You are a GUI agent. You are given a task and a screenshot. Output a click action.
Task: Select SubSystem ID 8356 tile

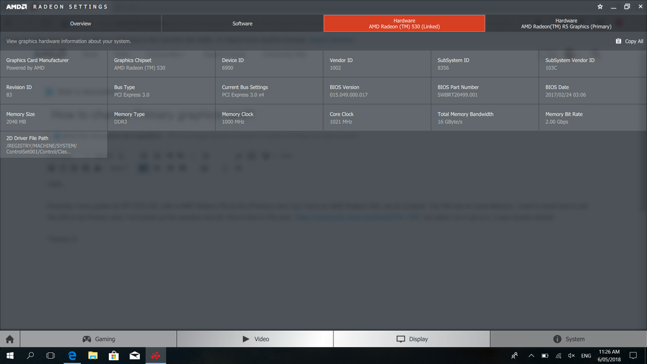pos(485,64)
